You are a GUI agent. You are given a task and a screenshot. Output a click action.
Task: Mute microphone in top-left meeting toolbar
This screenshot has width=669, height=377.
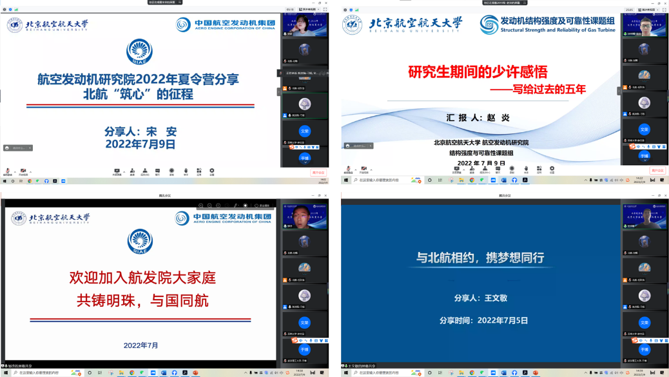pos(7,171)
